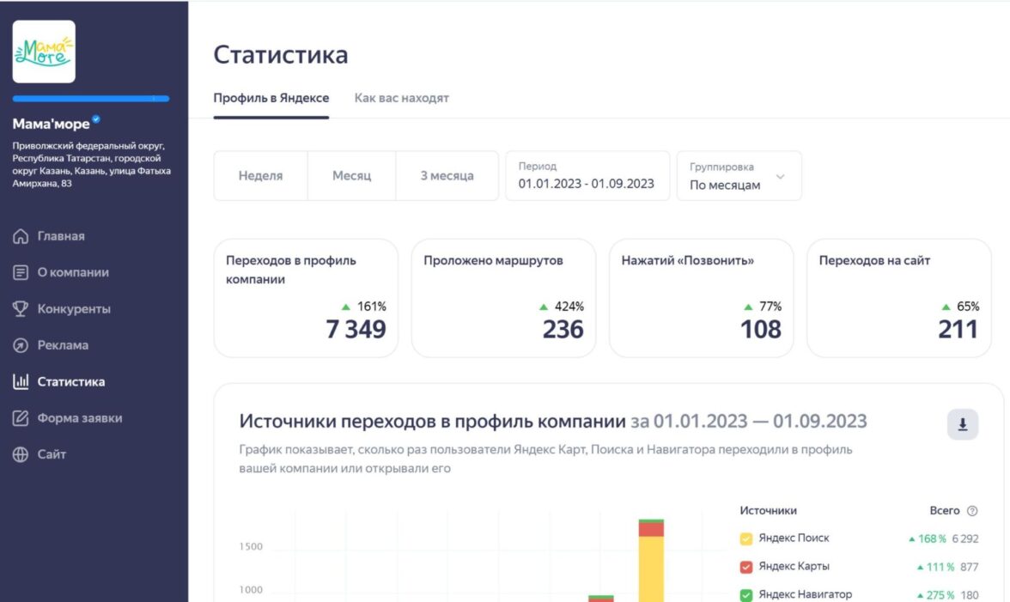The width and height of the screenshot is (1010, 602).
Task: Click the chevron in the Группировка field
Action: tap(780, 176)
